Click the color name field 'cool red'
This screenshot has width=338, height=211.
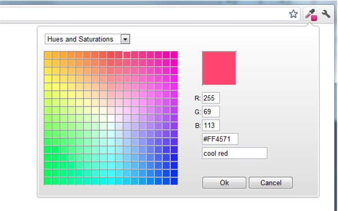(x=234, y=153)
